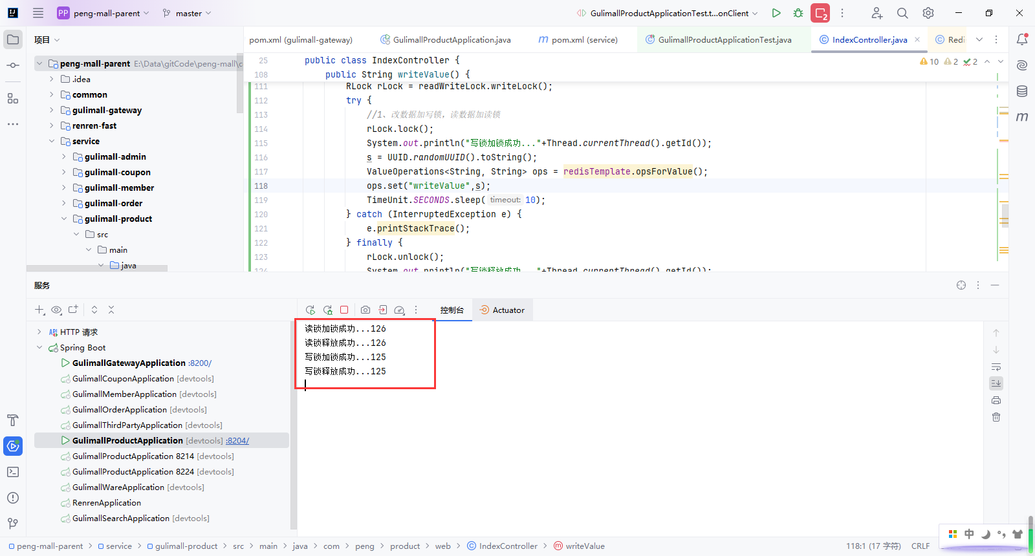1035x556 pixels.
Task: Click writeValue in breadcrumb bar
Action: coord(579,546)
